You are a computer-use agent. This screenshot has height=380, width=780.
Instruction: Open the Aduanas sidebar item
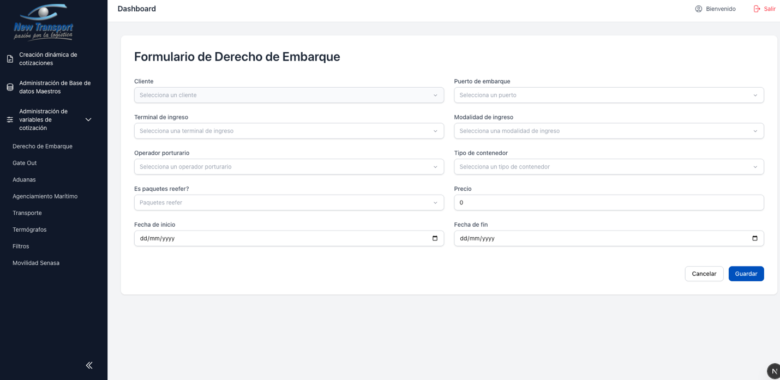pos(24,179)
